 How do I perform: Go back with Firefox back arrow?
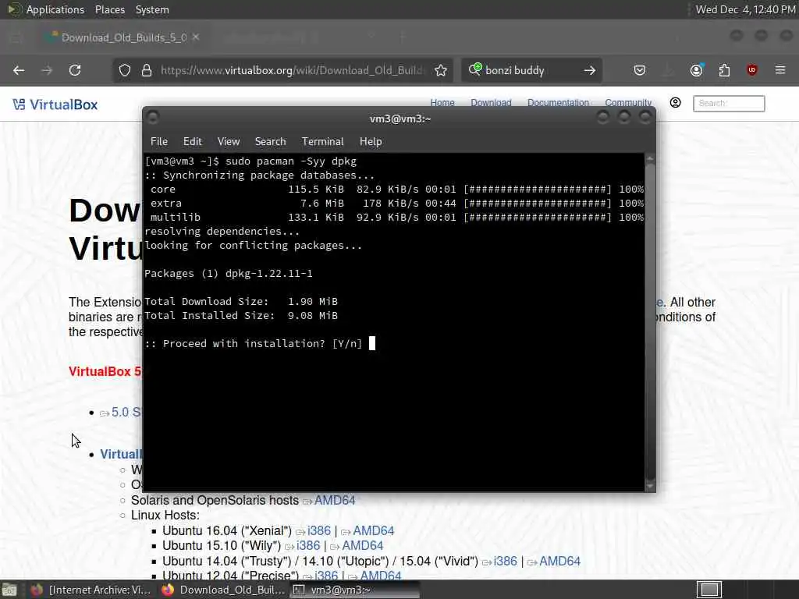pyautogui.click(x=19, y=70)
